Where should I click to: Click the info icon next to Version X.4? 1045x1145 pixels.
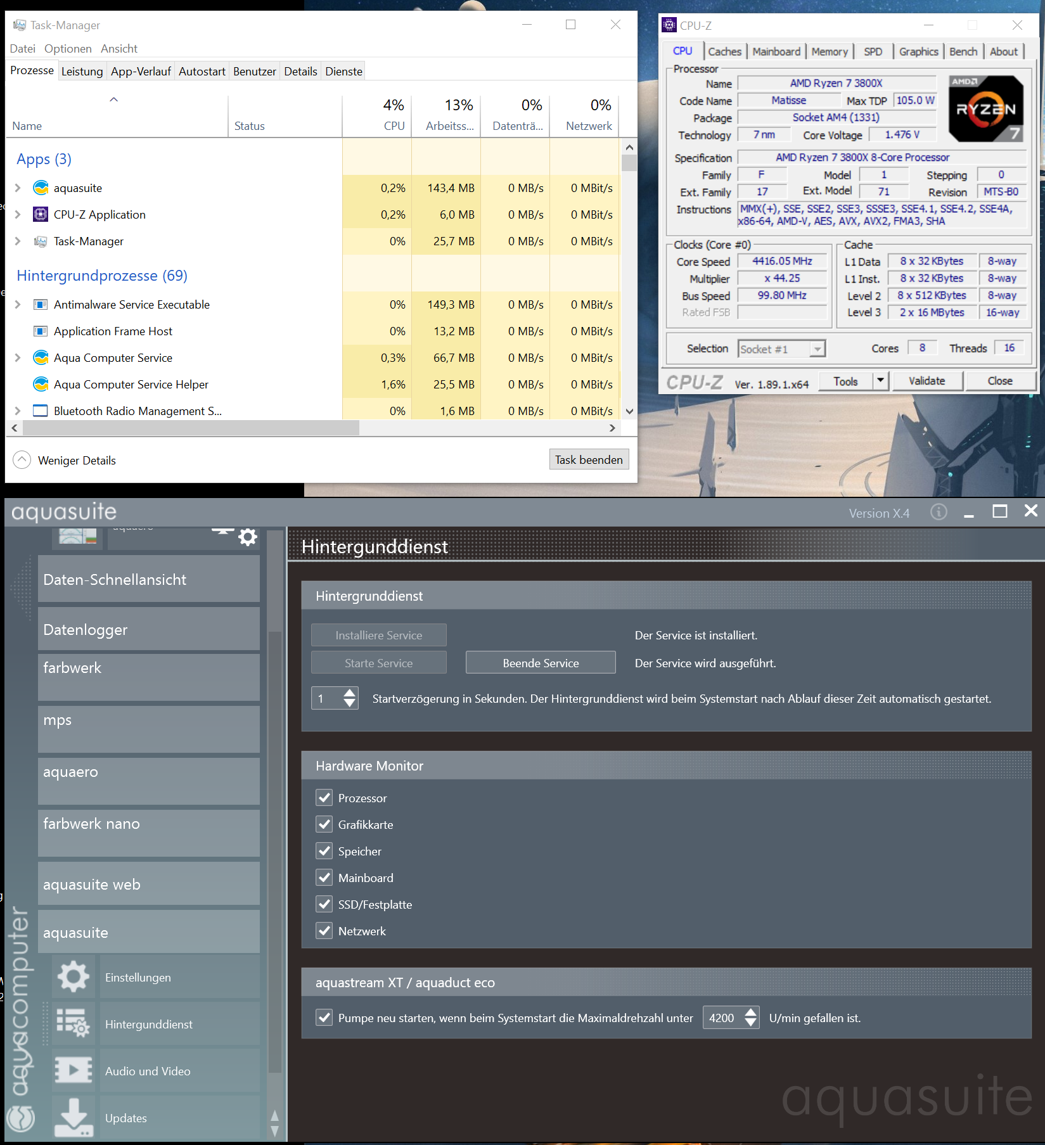click(x=939, y=512)
